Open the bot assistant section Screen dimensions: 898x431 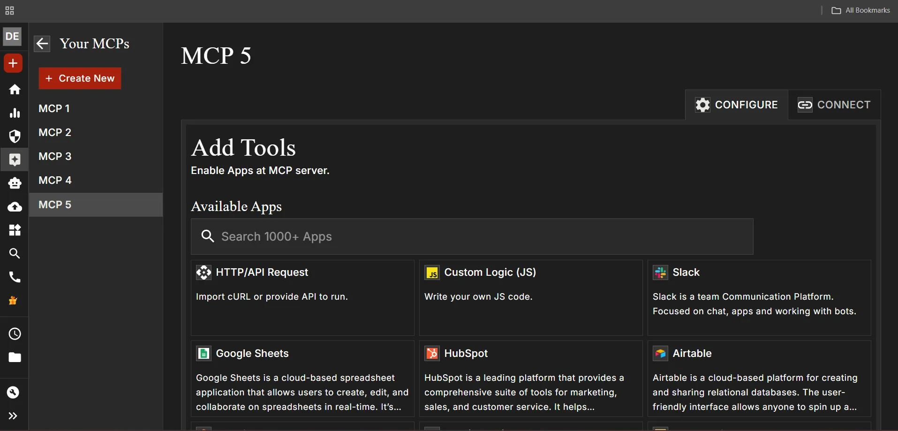(x=15, y=183)
